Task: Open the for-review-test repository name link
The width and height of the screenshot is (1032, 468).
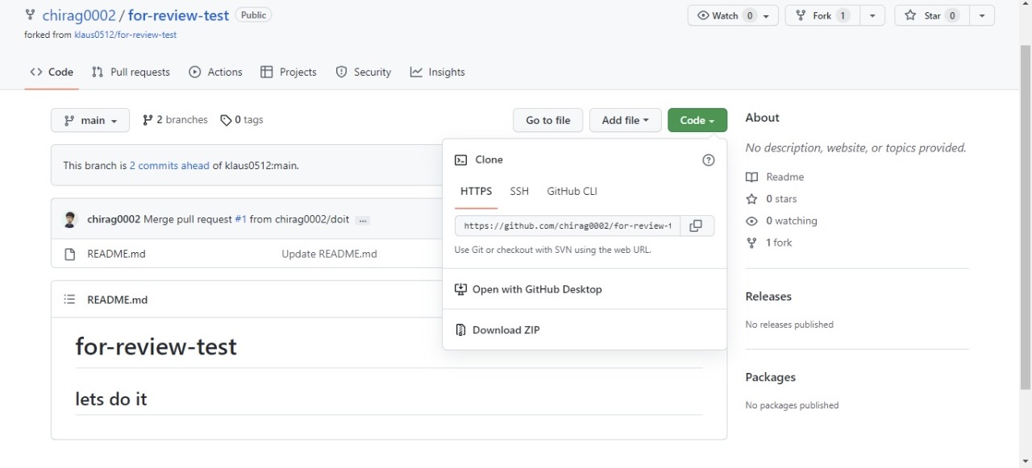Action: (x=178, y=15)
